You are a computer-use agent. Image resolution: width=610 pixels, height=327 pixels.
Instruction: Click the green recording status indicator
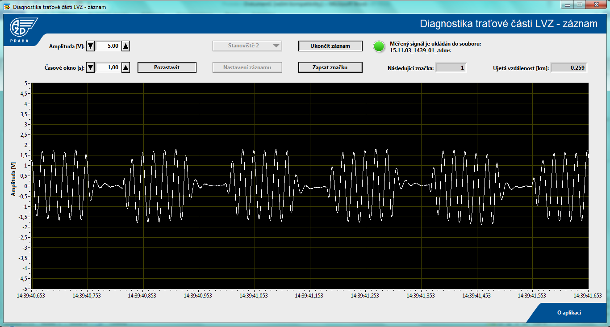point(379,46)
